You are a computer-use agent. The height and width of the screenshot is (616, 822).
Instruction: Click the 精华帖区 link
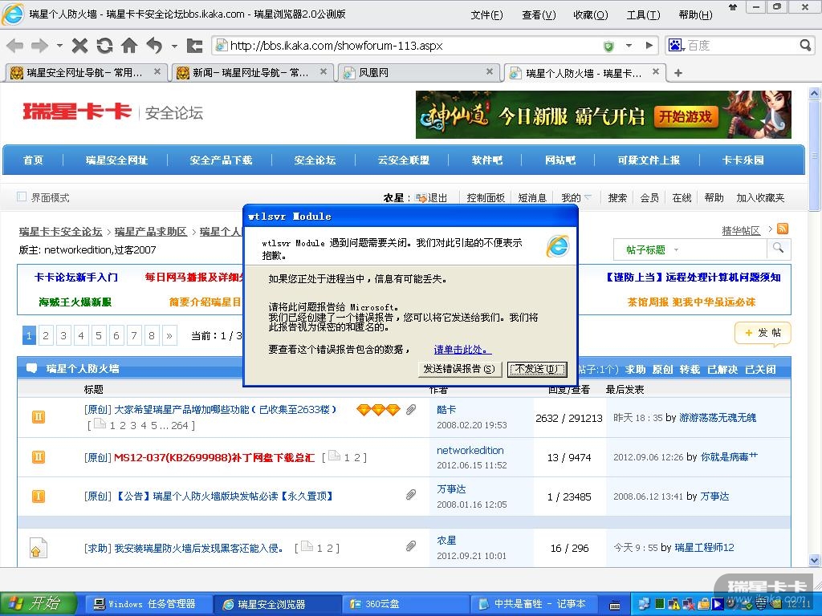[x=741, y=230]
